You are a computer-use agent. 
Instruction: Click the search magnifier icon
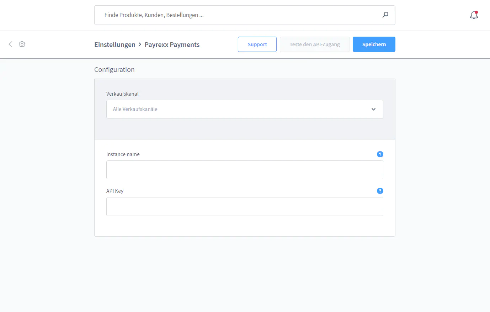(385, 15)
